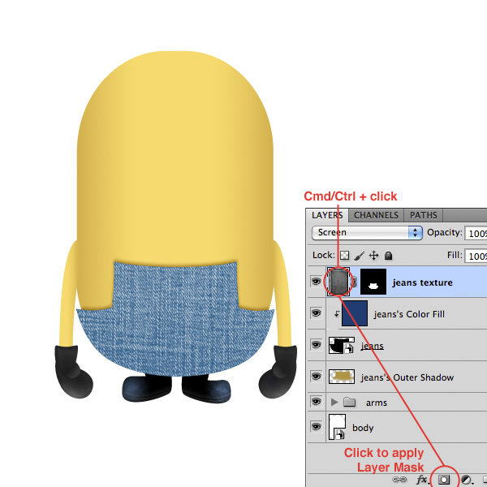The width and height of the screenshot is (487, 487).
Task: Select the jeans texture layer thumbnail
Action: pyautogui.click(x=338, y=282)
